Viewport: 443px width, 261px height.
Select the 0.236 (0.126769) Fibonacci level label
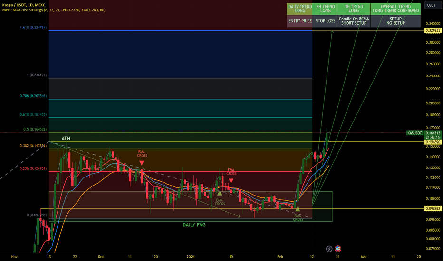(33, 168)
